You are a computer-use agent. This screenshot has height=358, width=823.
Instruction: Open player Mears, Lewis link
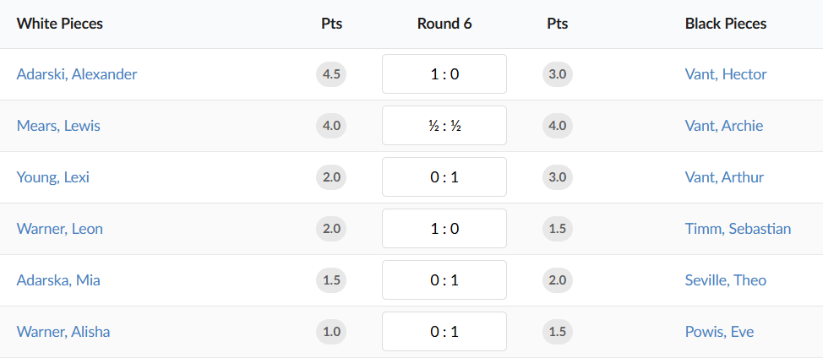pos(58,126)
